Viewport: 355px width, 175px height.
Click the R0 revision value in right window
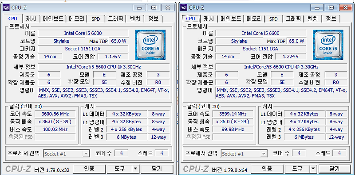(336, 82)
